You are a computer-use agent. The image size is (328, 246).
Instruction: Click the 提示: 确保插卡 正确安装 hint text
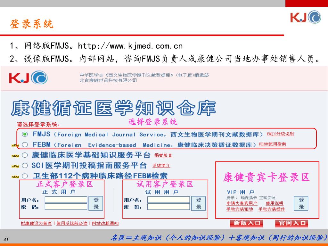click(251, 198)
